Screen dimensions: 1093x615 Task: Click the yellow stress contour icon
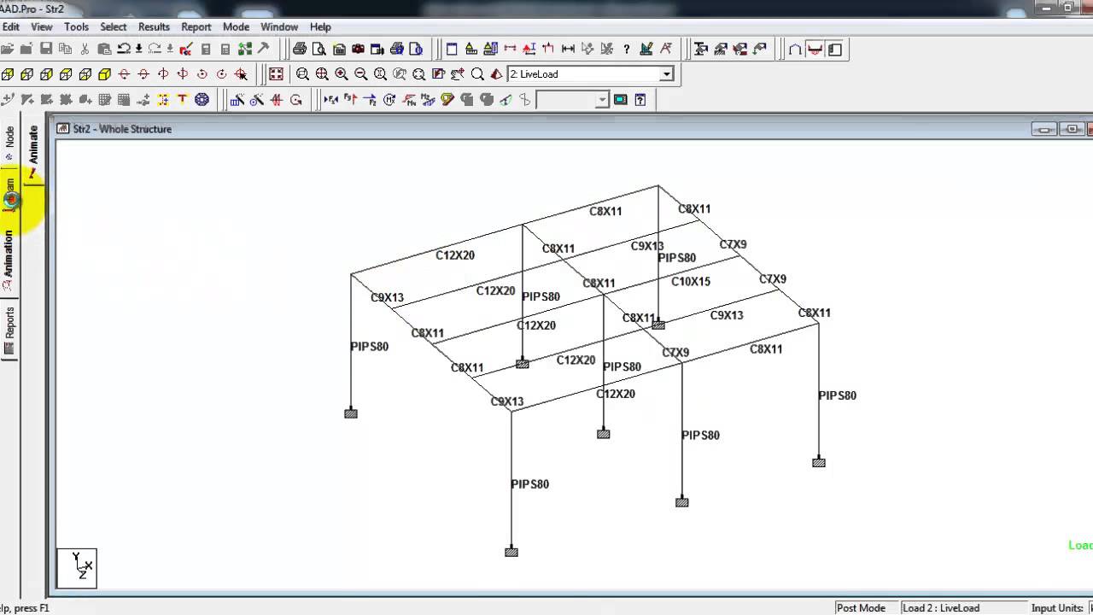pyautogui.click(x=447, y=100)
